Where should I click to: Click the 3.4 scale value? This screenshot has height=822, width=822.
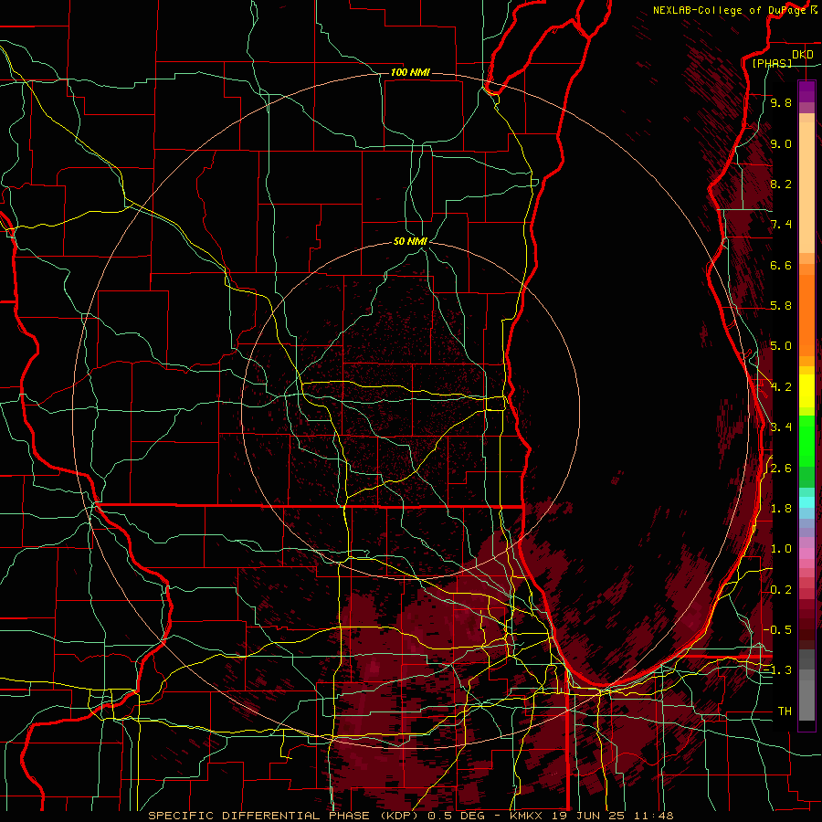coord(781,427)
